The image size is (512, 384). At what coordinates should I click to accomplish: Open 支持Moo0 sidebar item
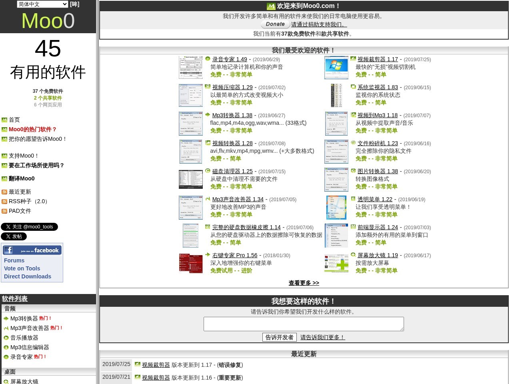24,156
